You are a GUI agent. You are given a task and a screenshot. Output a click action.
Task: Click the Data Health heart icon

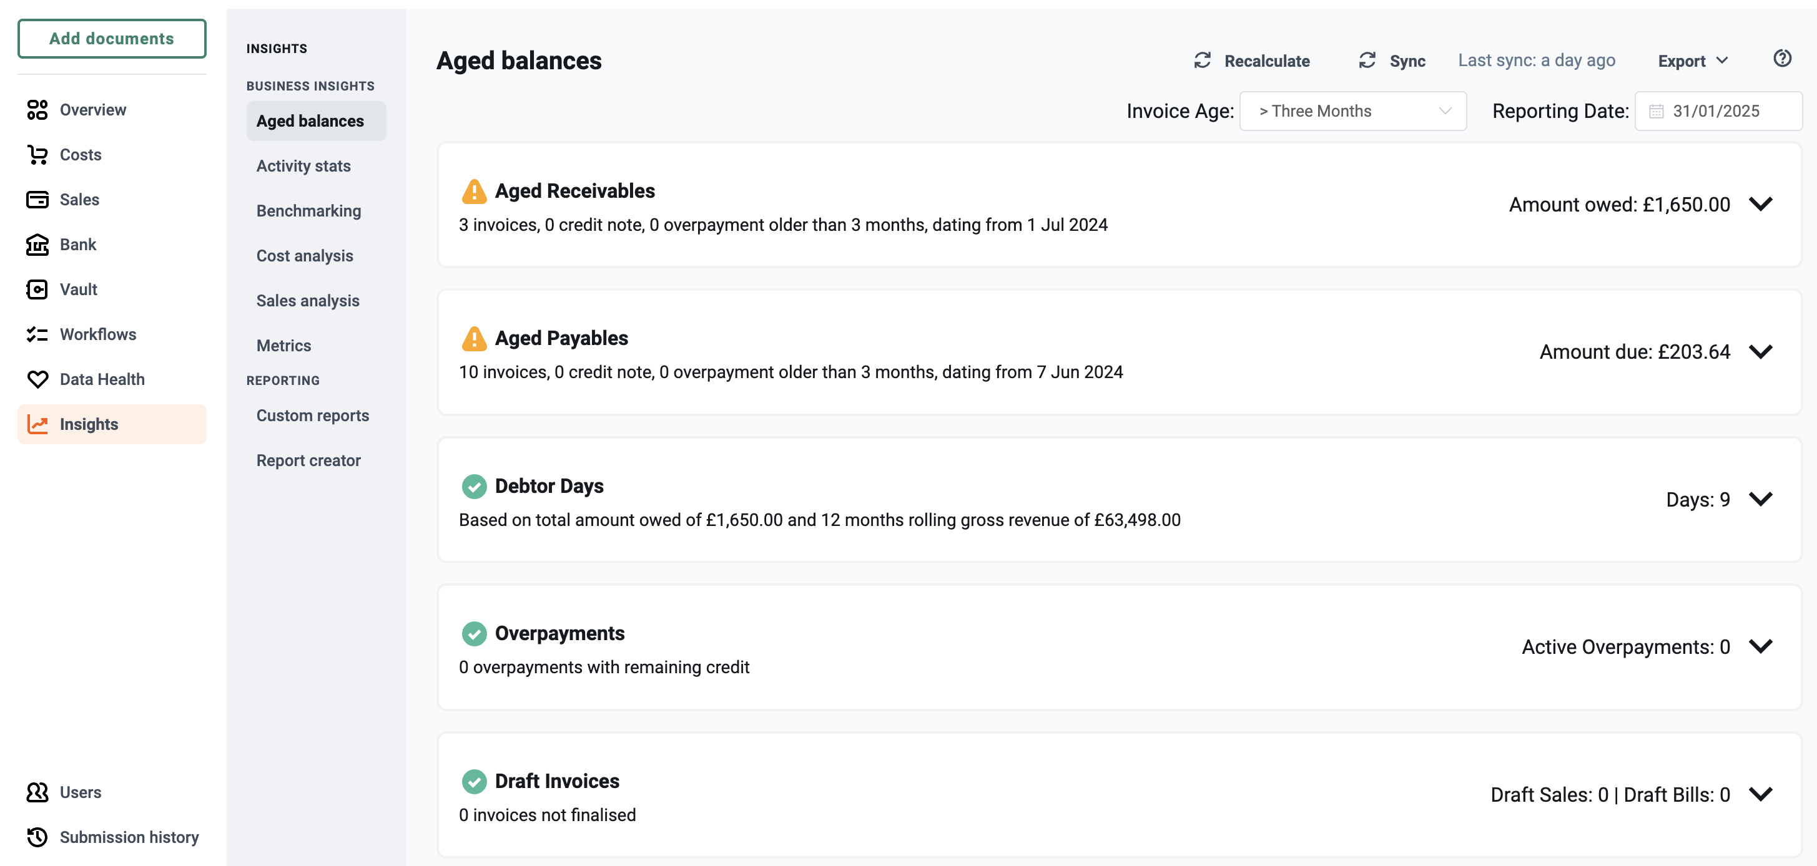click(x=37, y=379)
